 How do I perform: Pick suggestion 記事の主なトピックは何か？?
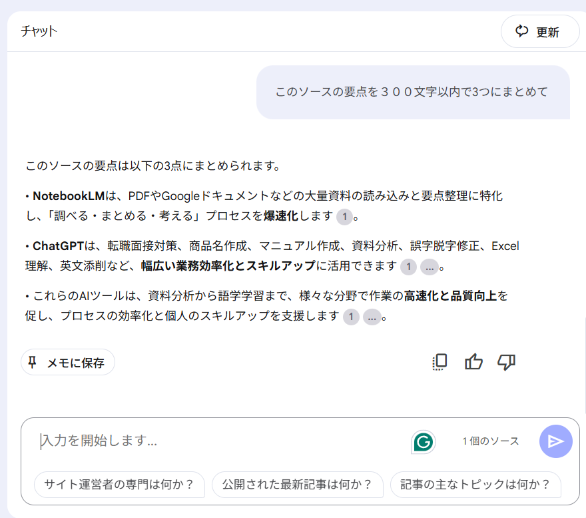pos(475,485)
